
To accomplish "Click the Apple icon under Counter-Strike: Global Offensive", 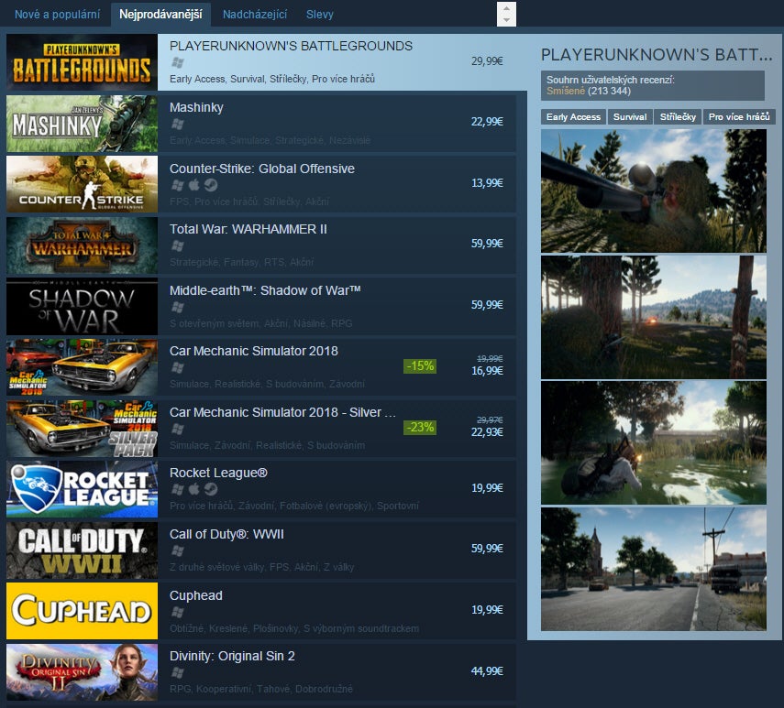I will (194, 185).
